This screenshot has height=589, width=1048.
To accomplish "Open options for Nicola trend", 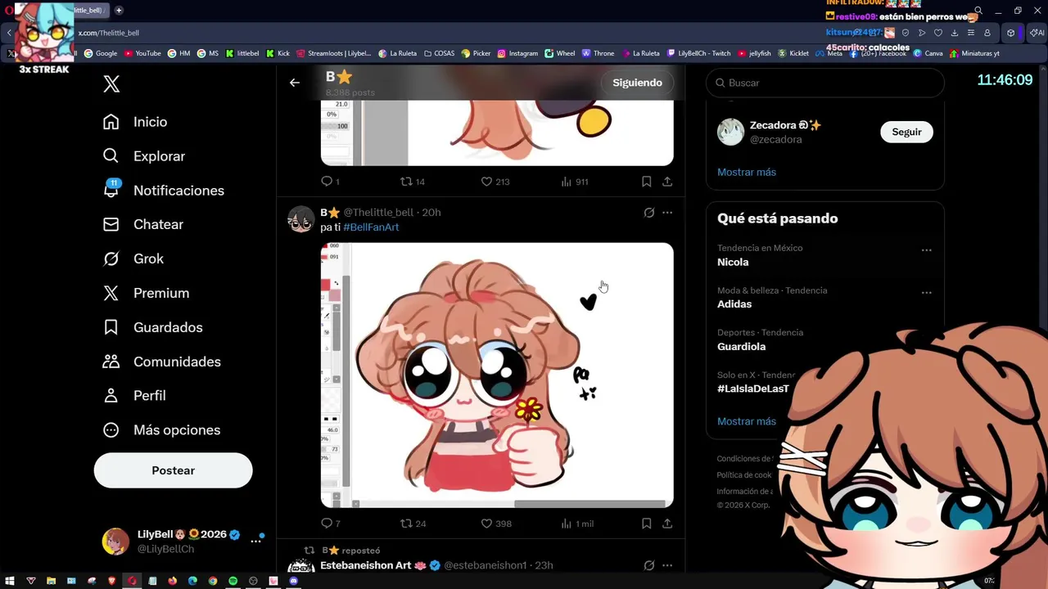I will 926,250.
